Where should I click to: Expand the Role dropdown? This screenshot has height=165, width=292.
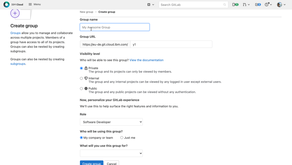pyautogui.click(x=111, y=122)
